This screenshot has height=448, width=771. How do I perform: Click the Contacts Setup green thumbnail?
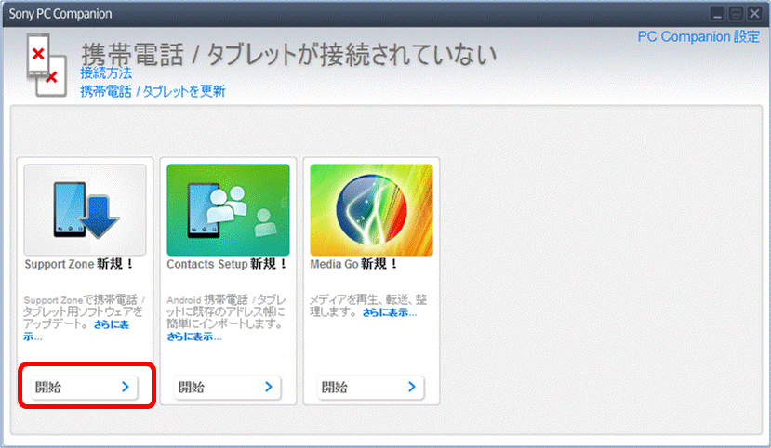tap(228, 210)
